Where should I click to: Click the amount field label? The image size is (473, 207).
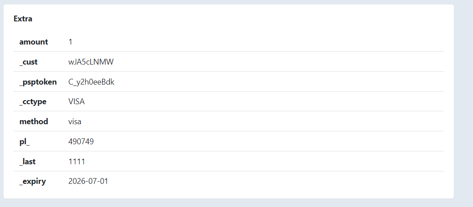click(x=33, y=42)
